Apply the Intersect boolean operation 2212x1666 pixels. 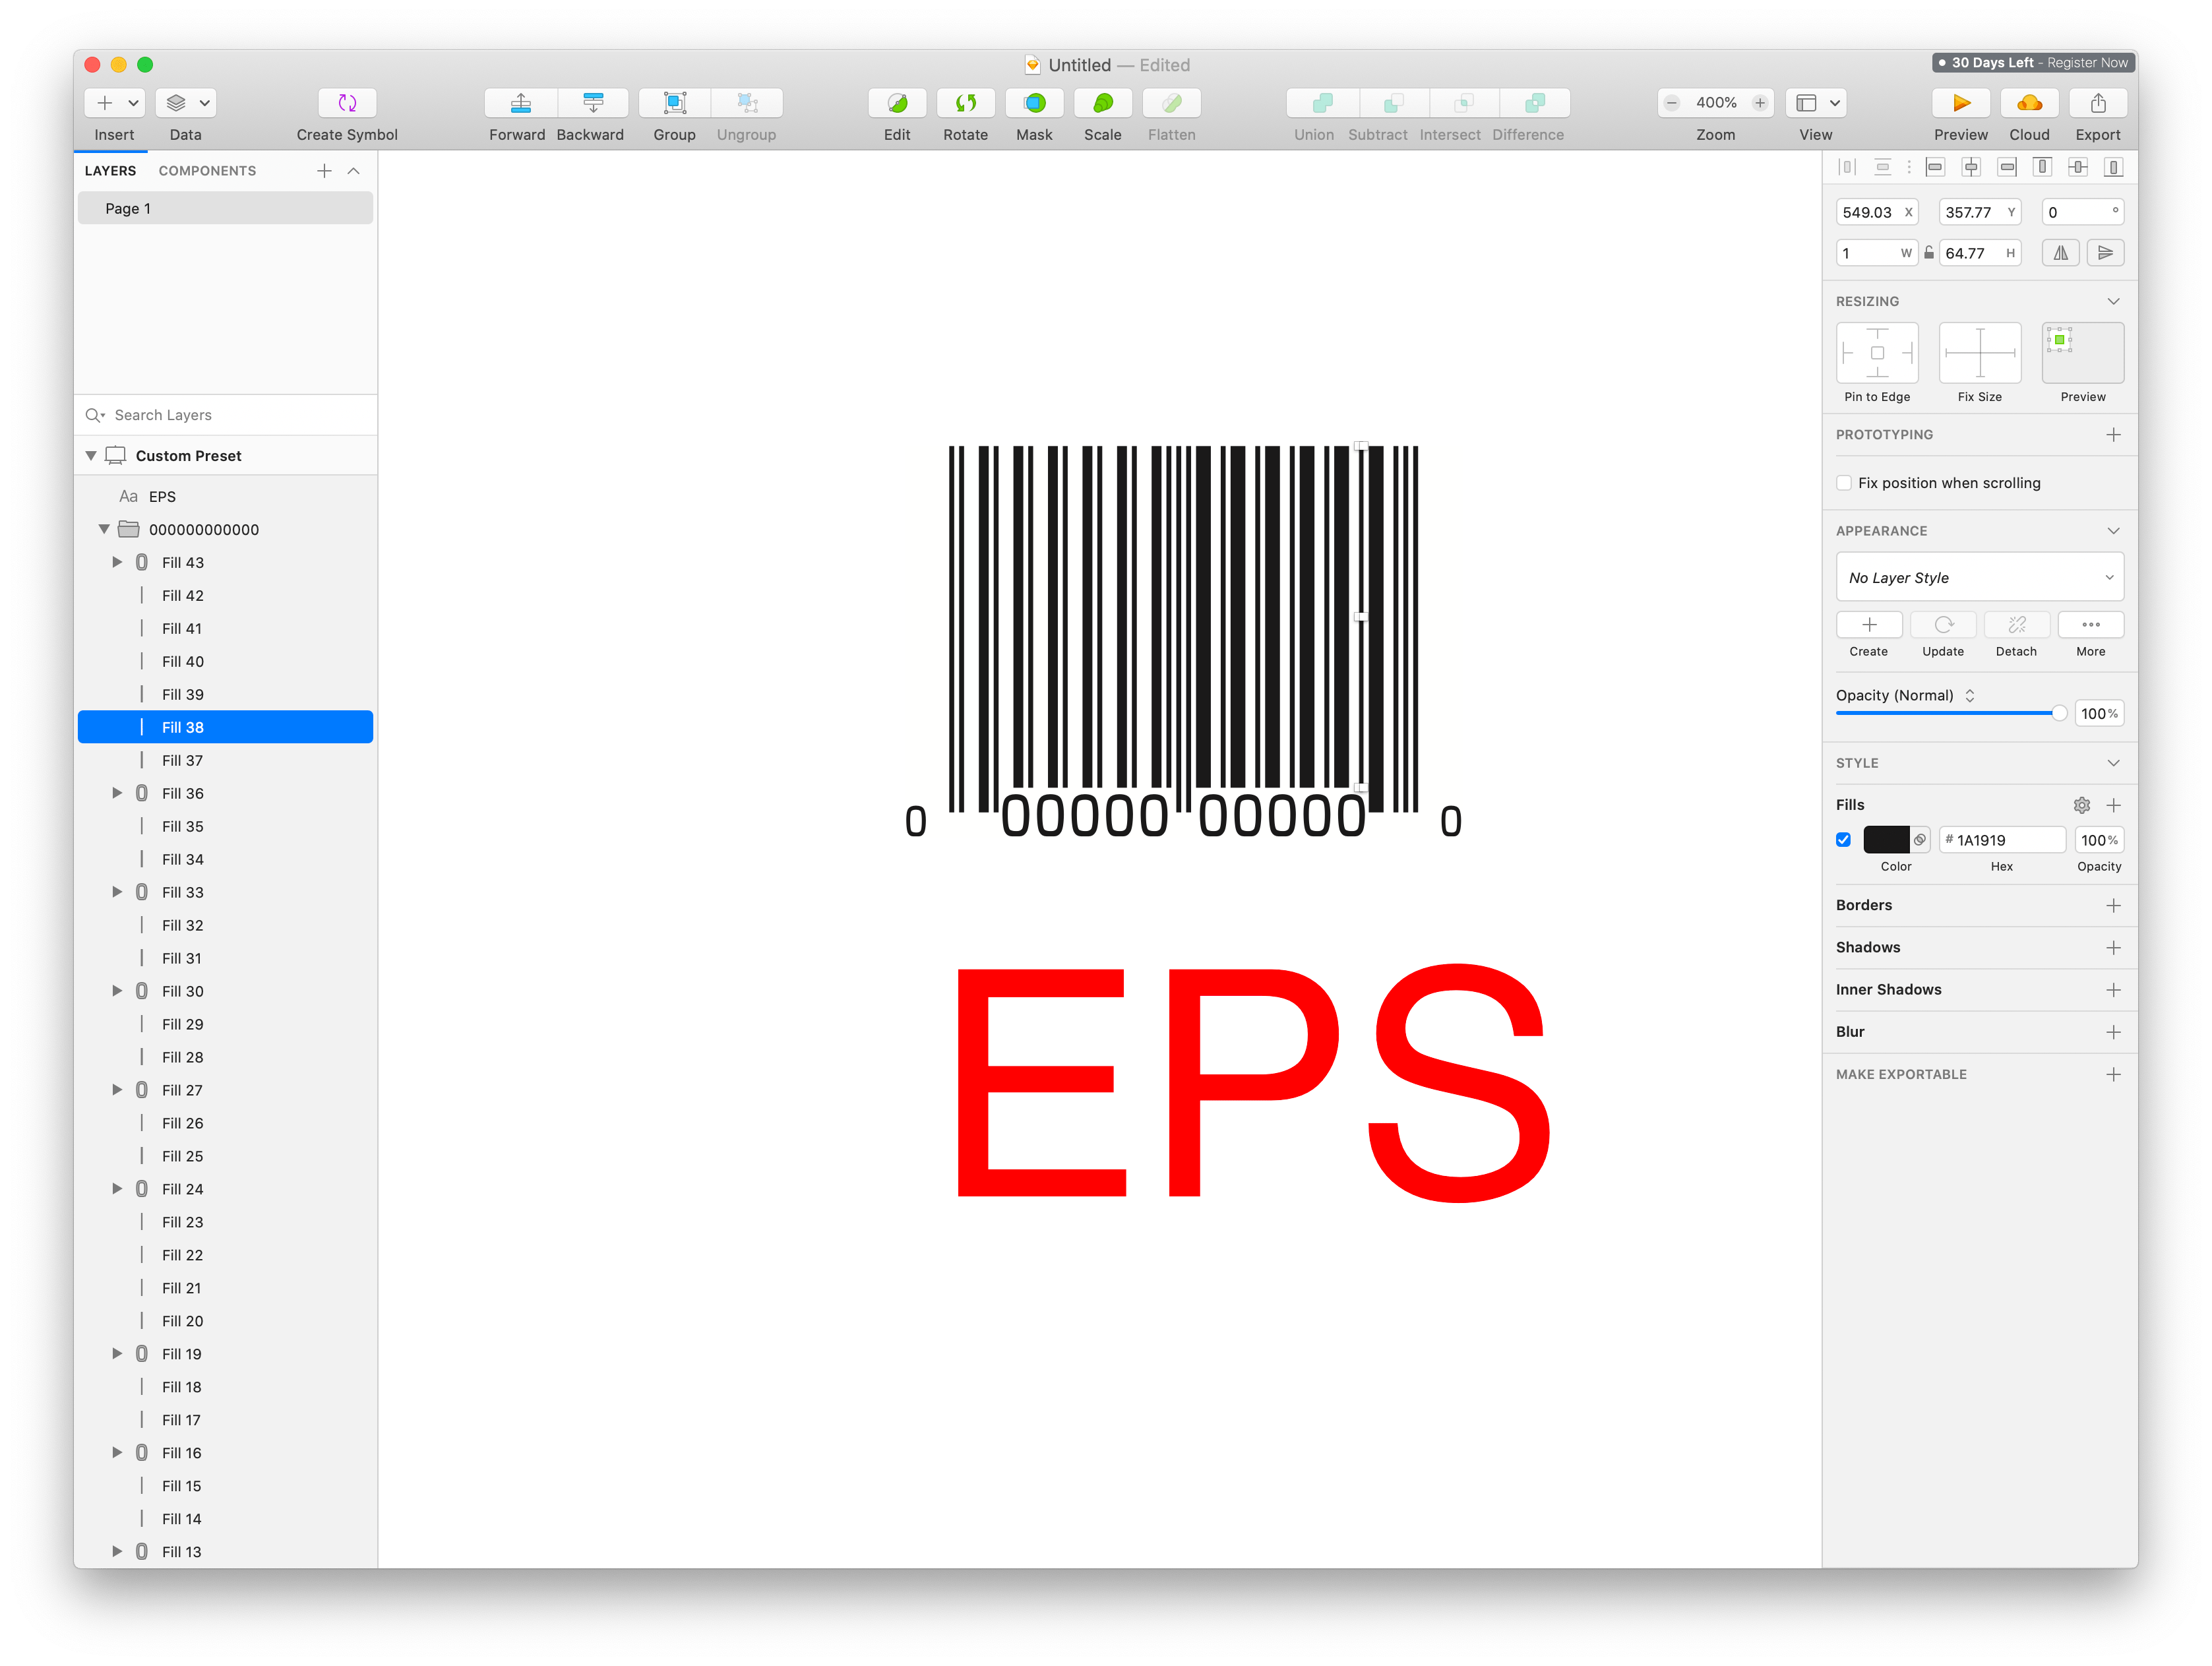point(1464,103)
